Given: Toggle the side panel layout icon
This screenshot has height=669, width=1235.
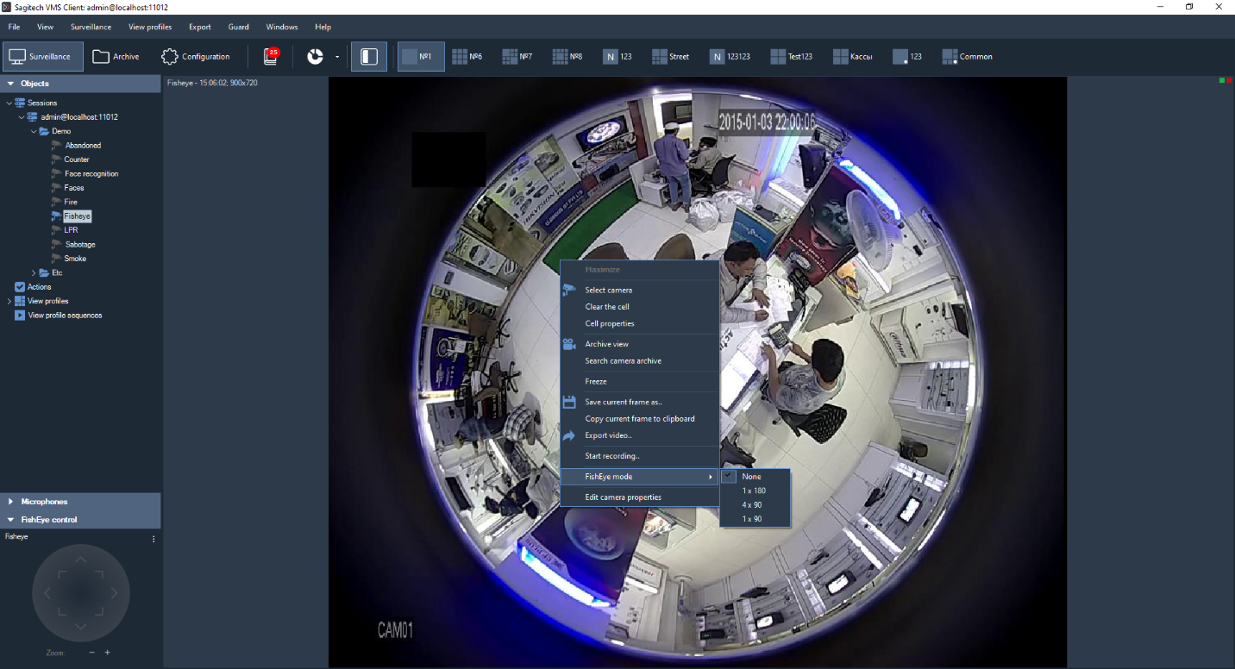Looking at the screenshot, I should tap(368, 57).
